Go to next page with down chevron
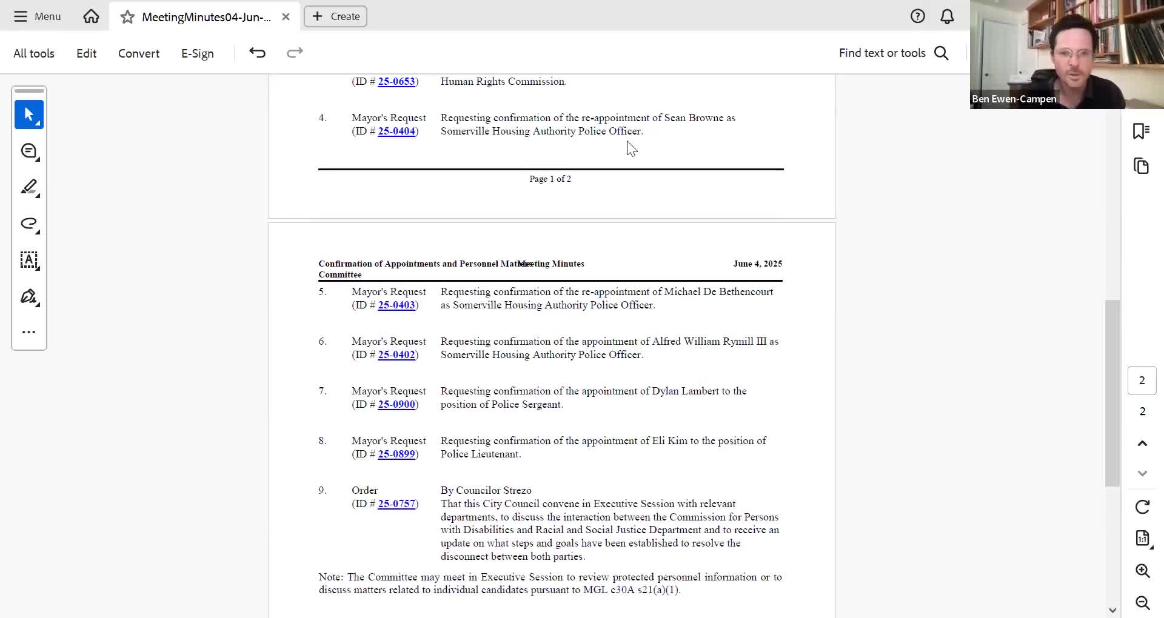 pos(1142,473)
